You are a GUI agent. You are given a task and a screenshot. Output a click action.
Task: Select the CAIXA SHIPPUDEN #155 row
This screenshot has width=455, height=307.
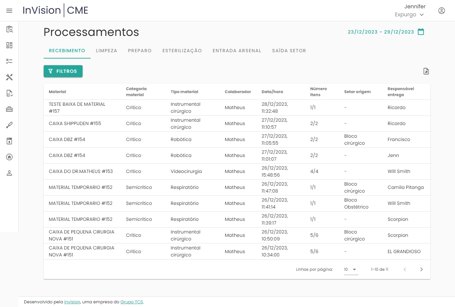[75, 124]
